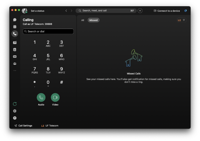Expand the More options ellipsis in sidebar
The height and width of the screenshot is (141, 200).
[x=15, y=70]
